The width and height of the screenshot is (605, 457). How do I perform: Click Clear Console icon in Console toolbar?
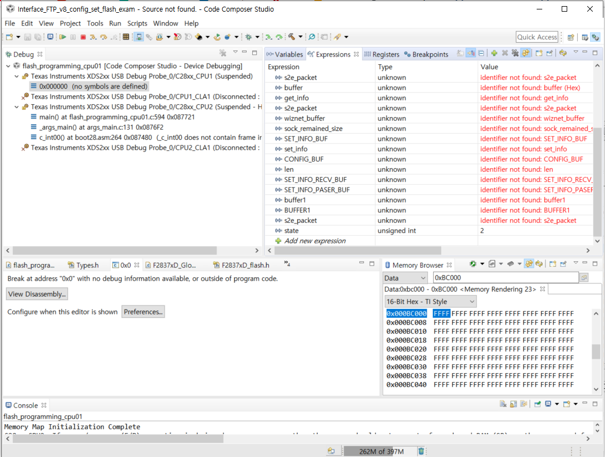[503, 404]
